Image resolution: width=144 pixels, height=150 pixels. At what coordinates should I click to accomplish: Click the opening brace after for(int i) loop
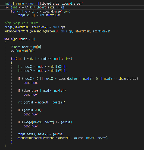12,63
